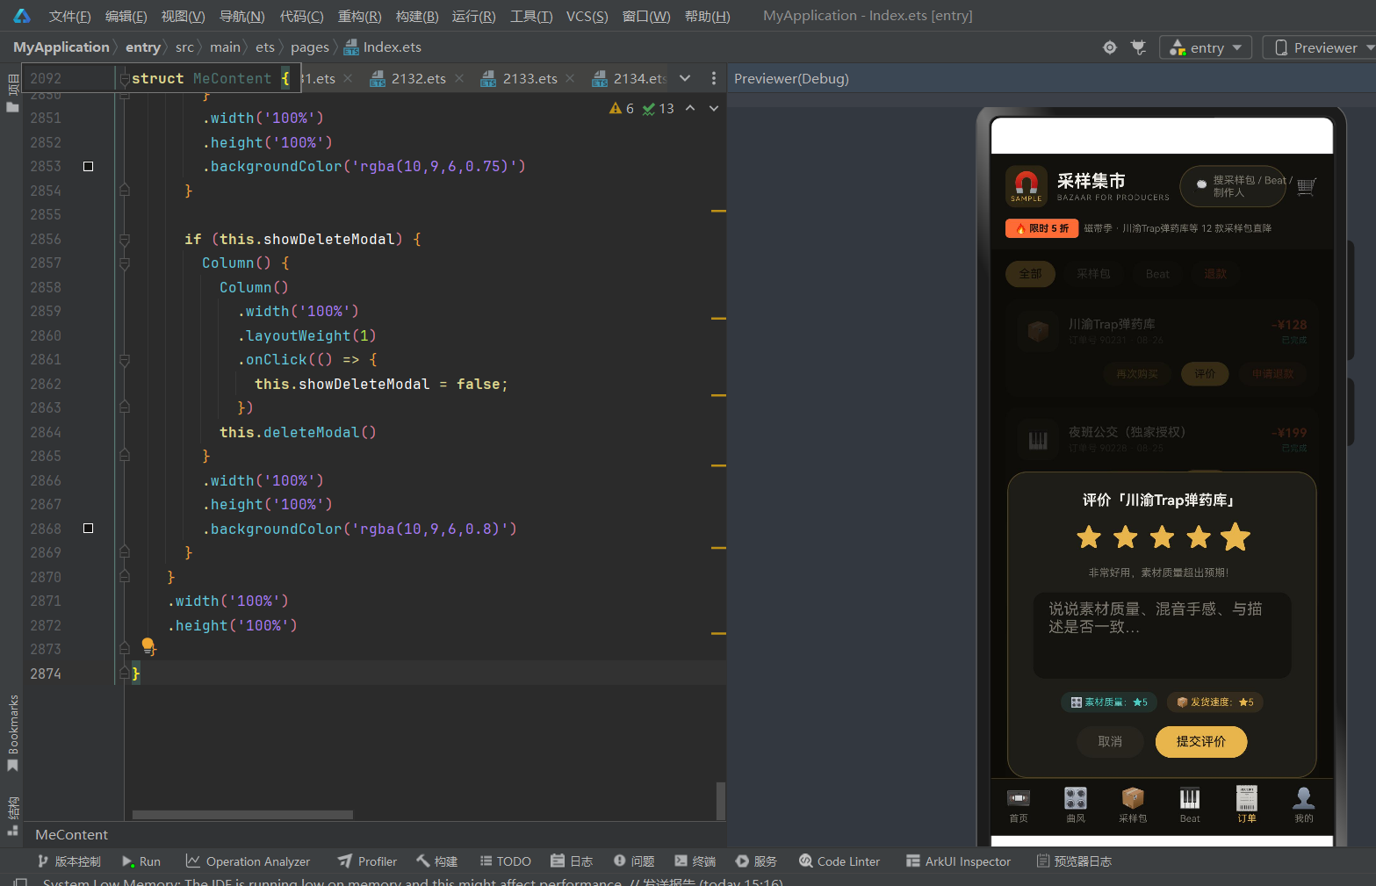Click the search field for 搜采样包 / Beat / 制作人
The height and width of the screenshot is (886, 1376).
point(1233,185)
